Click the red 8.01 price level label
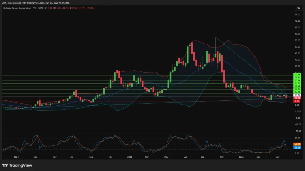This screenshot has width=305, height=171. [297, 102]
